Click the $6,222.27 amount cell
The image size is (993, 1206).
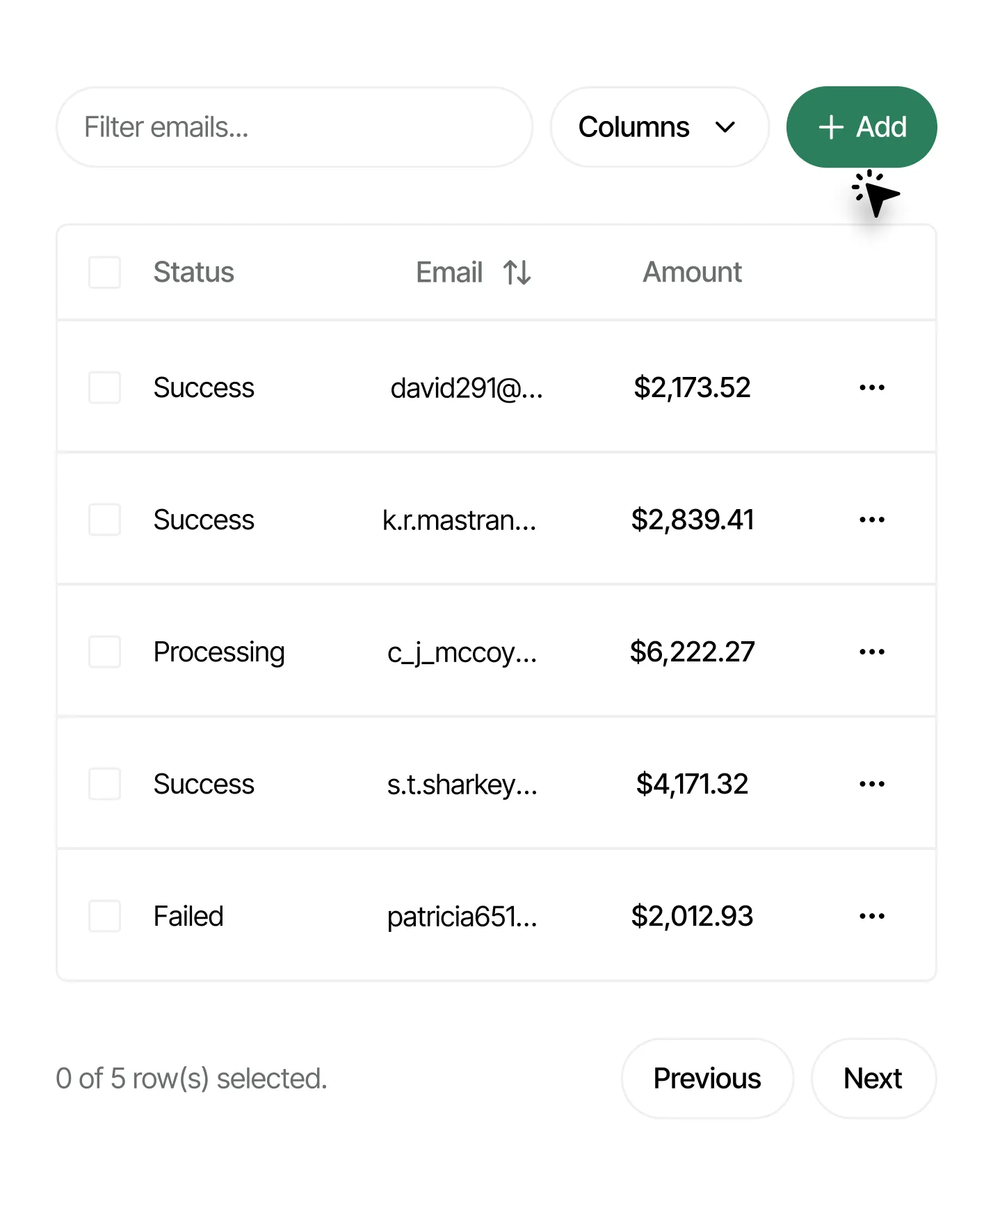pos(692,652)
